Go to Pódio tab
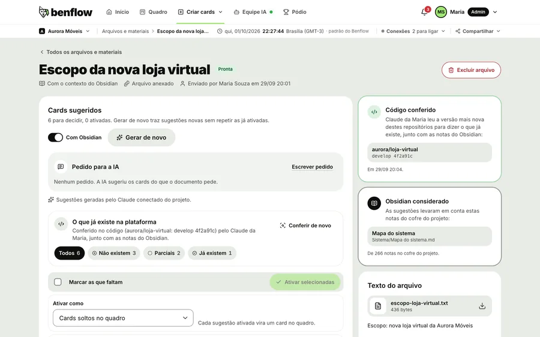 click(x=295, y=12)
